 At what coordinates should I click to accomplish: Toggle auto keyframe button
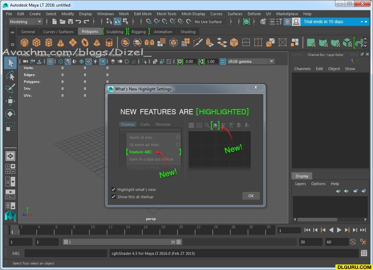point(353,242)
